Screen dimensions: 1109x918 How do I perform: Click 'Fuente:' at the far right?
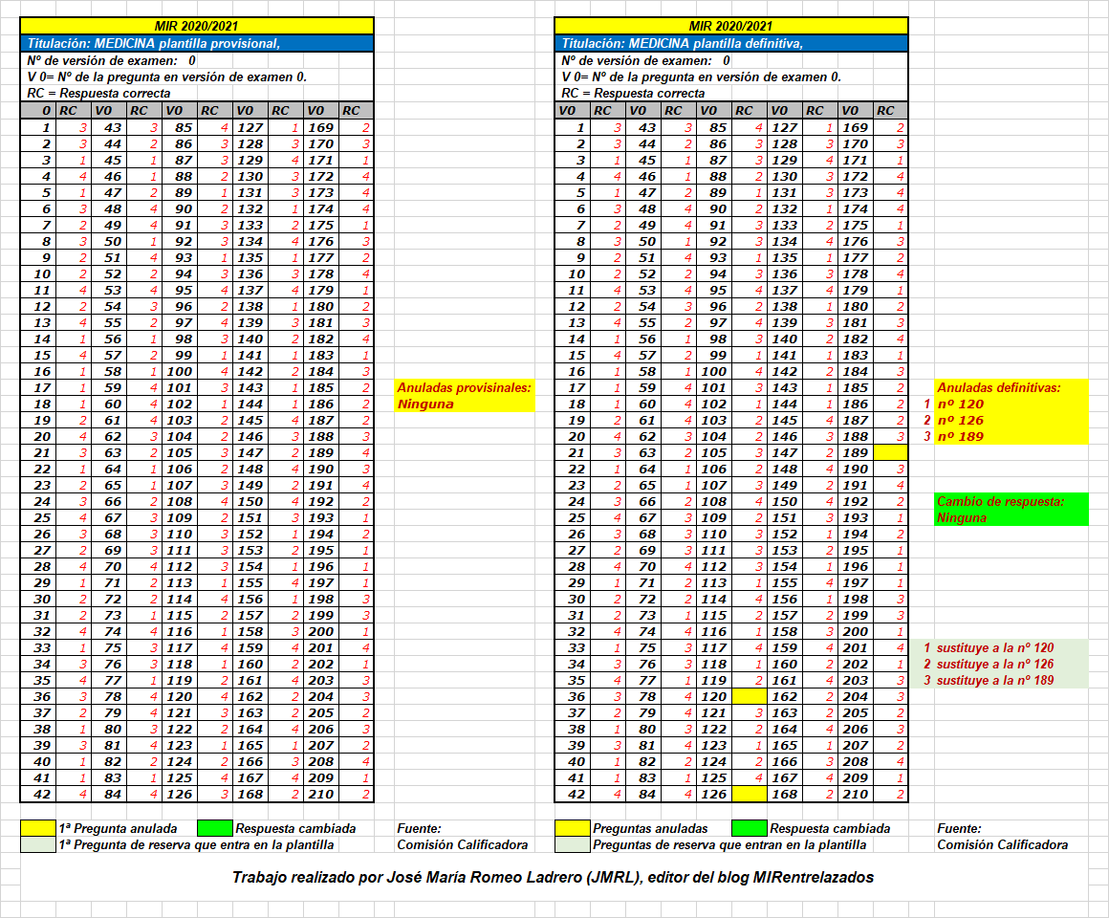[x=959, y=828]
